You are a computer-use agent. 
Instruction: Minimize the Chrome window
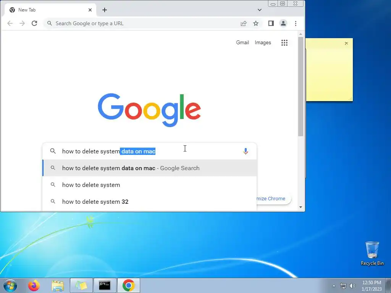point(273,4)
